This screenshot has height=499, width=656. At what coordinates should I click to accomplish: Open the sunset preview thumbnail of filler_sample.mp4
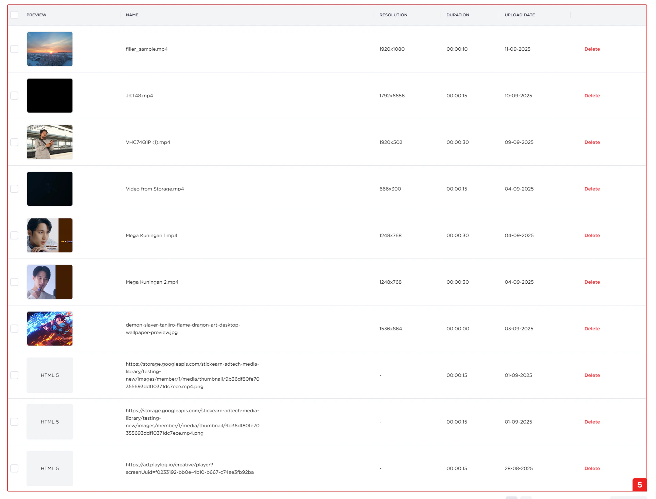point(49,49)
